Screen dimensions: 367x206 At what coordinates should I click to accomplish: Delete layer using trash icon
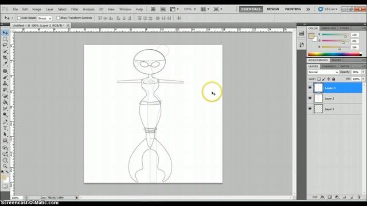click(x=359, y=197)
